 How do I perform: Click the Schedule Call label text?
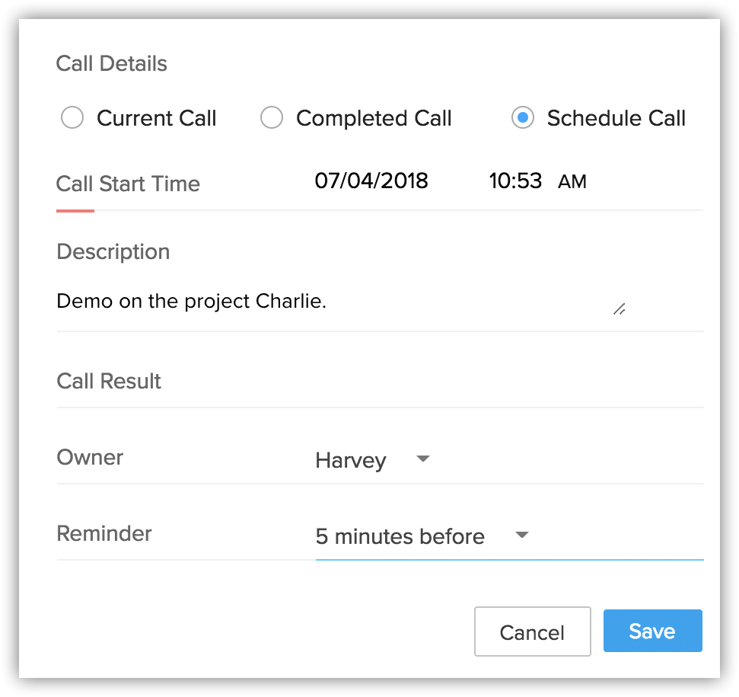pos(616,119)
